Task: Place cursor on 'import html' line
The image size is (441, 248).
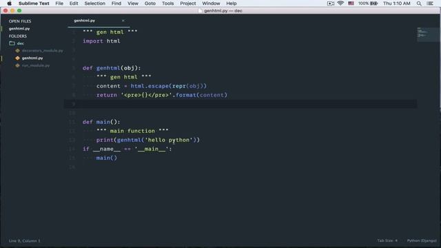Action: (101, 41)
